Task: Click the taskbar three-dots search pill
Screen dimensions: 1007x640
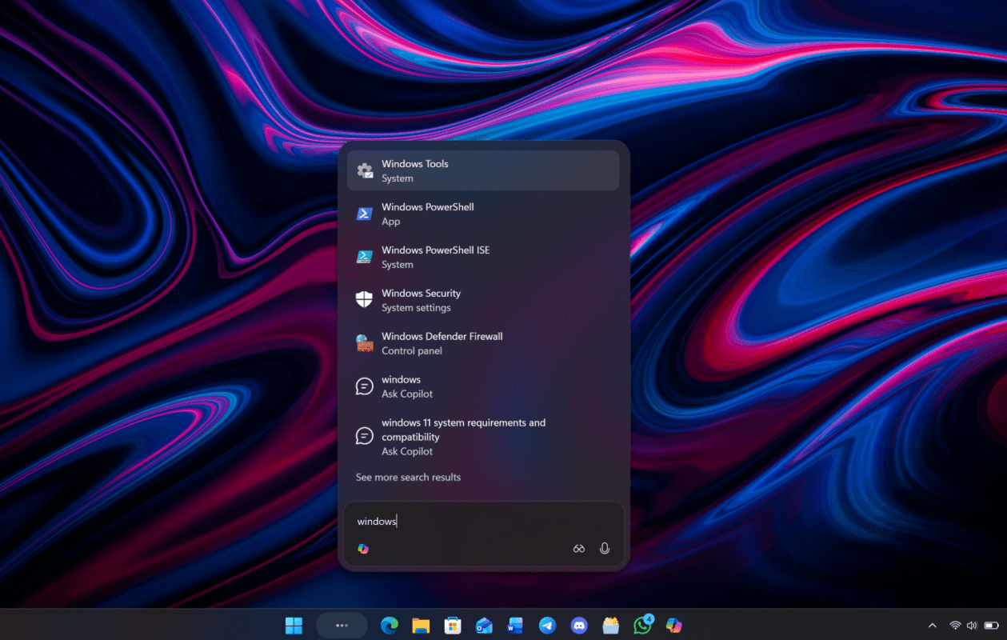Action: click(x=342, y=625)
